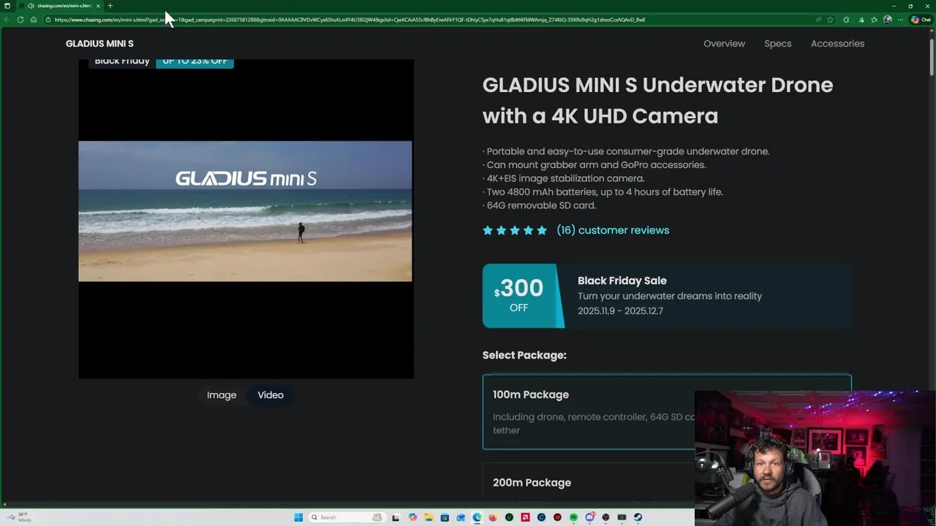Screen dimensions: 936x526
Task: Click the five-star rating icons
Action: point(515,230)
